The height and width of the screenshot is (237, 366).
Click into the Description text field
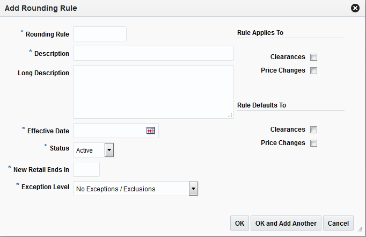point(153,53)
